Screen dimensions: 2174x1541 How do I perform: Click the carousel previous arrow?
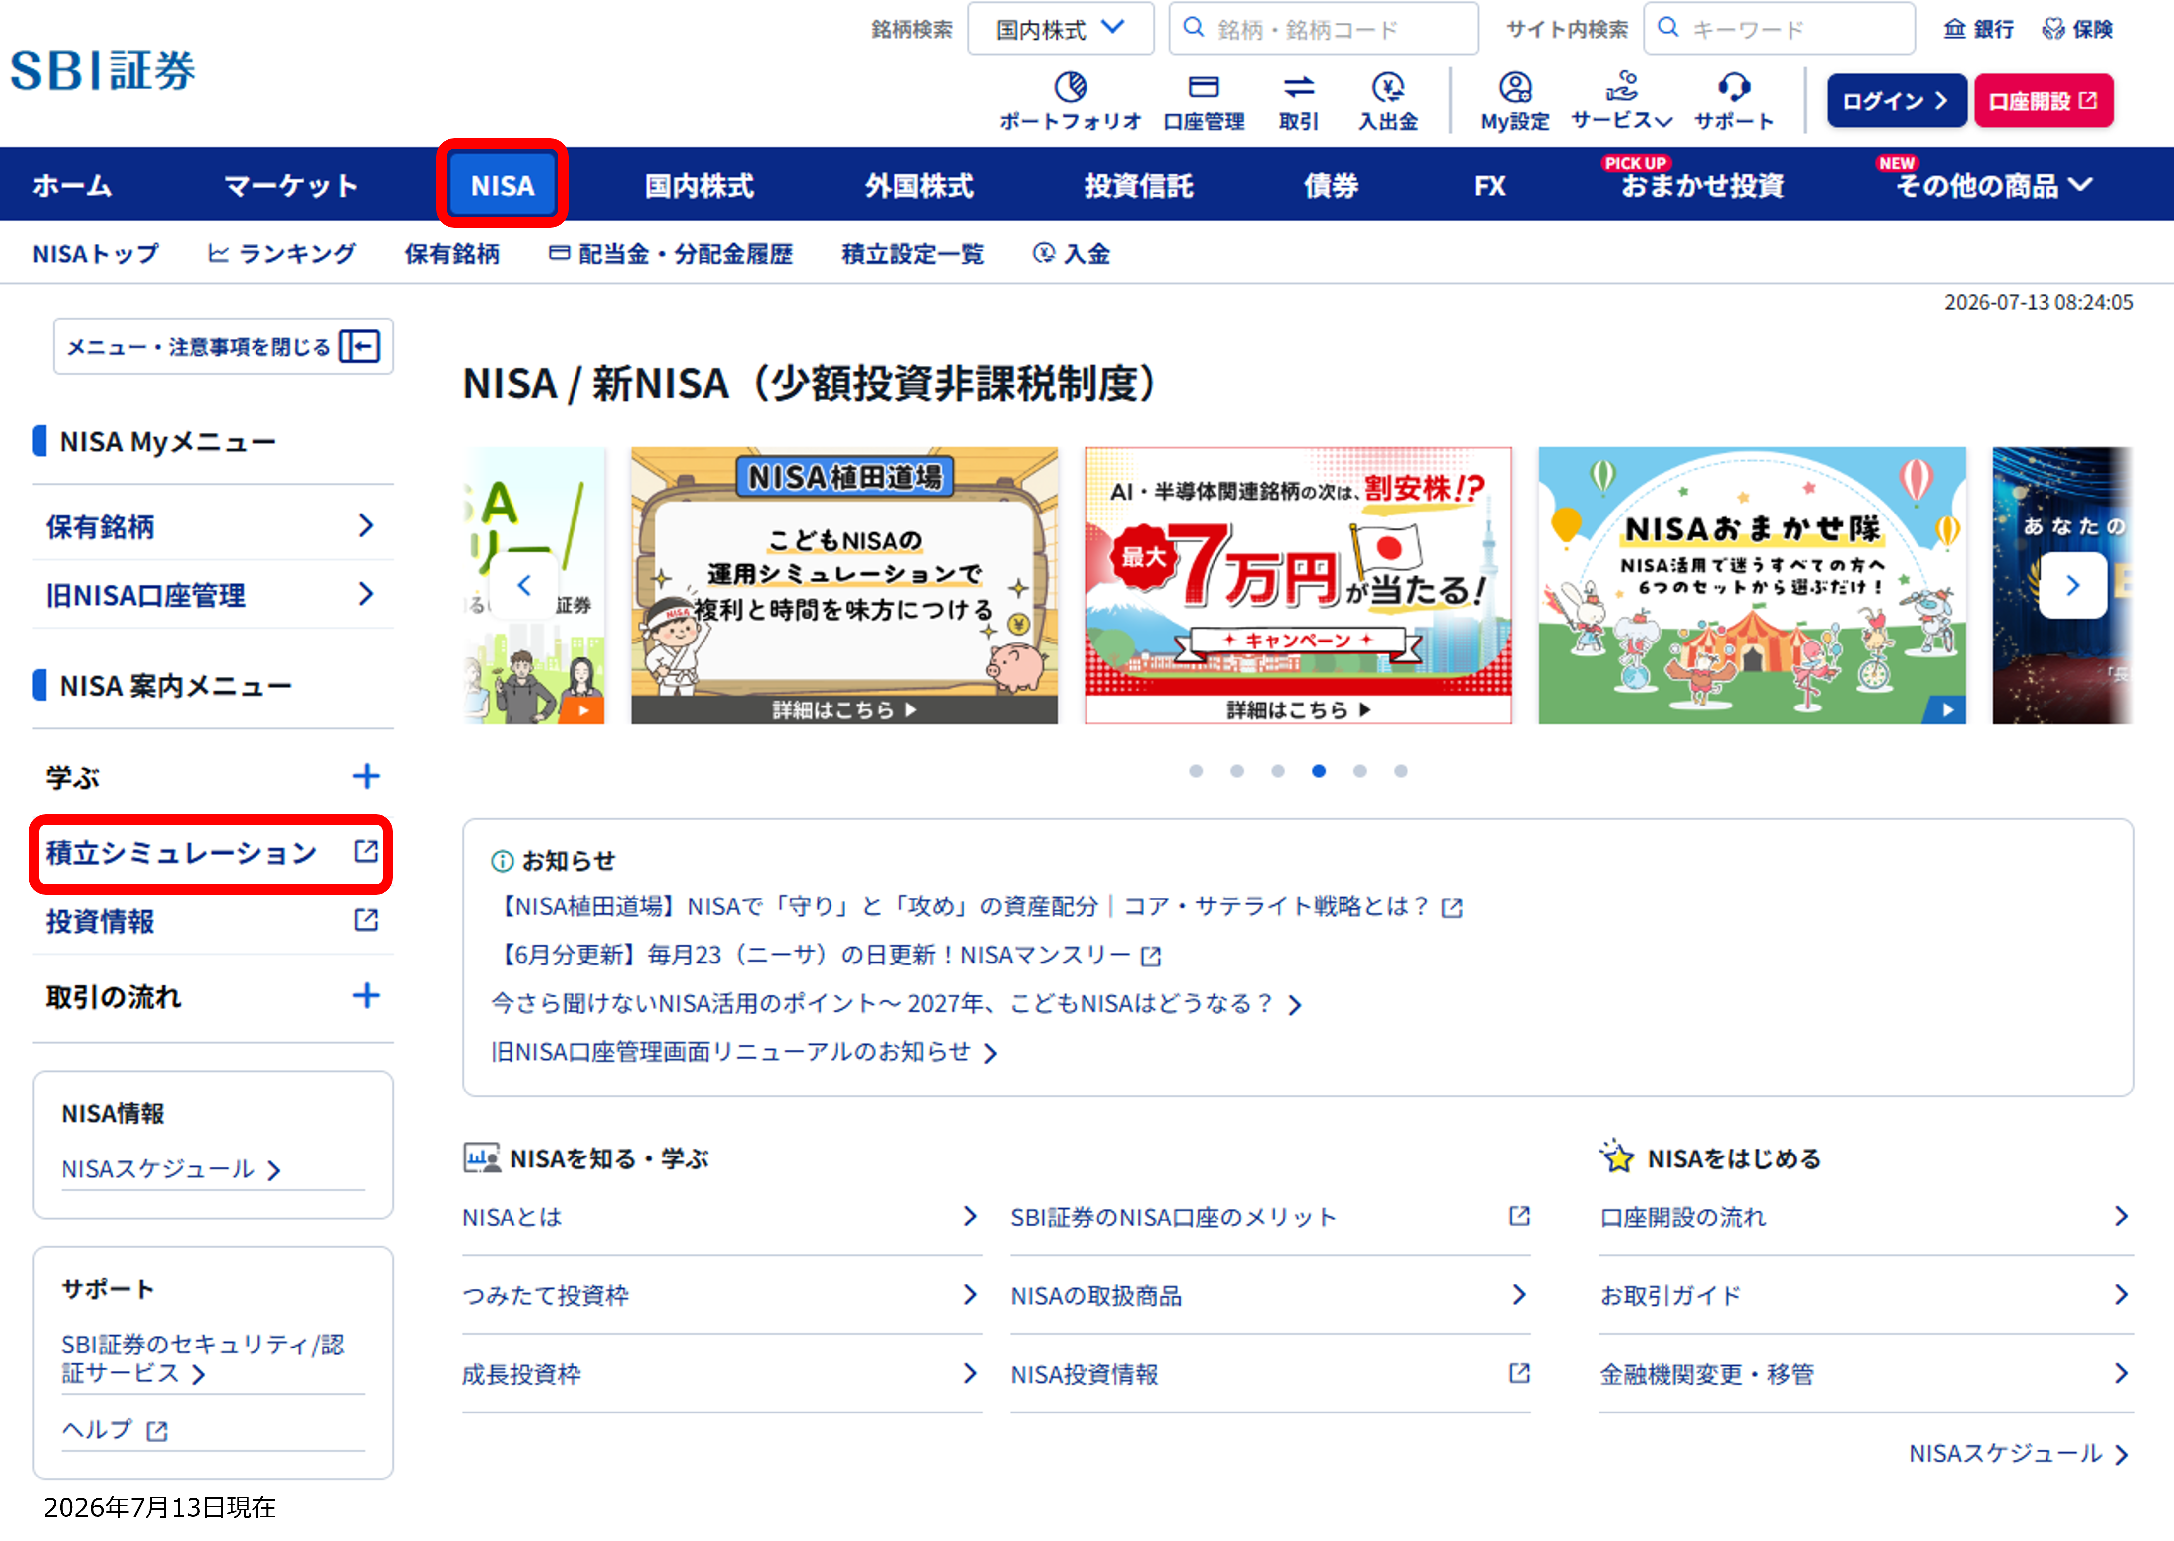click(524, 585)
